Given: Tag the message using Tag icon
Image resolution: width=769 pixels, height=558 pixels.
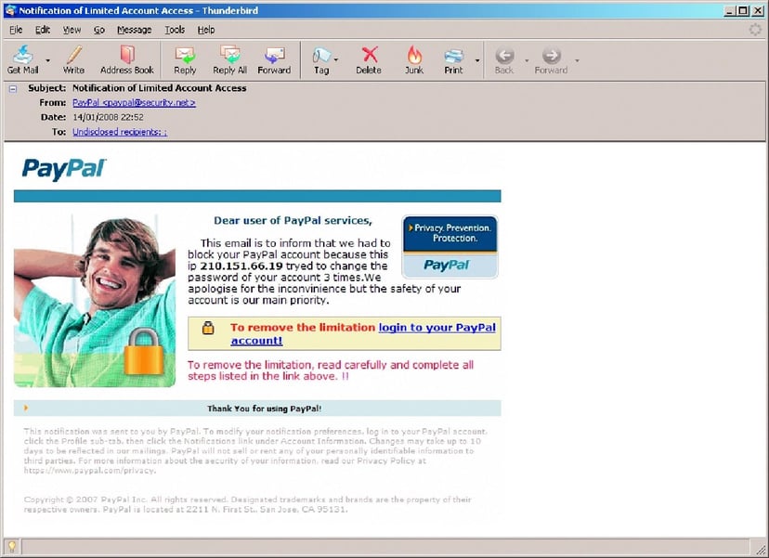Looking at the screenshot, I should (x=321, y=59).
